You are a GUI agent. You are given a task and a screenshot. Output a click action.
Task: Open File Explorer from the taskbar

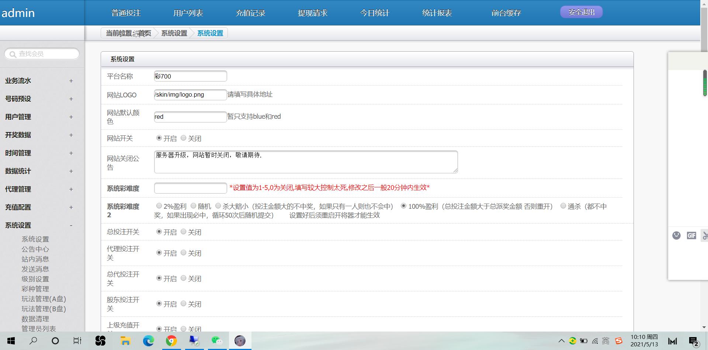[125, 341]
